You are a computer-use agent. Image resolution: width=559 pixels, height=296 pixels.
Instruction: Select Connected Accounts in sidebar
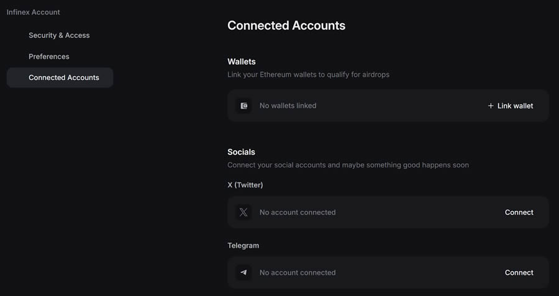(63, 78)
